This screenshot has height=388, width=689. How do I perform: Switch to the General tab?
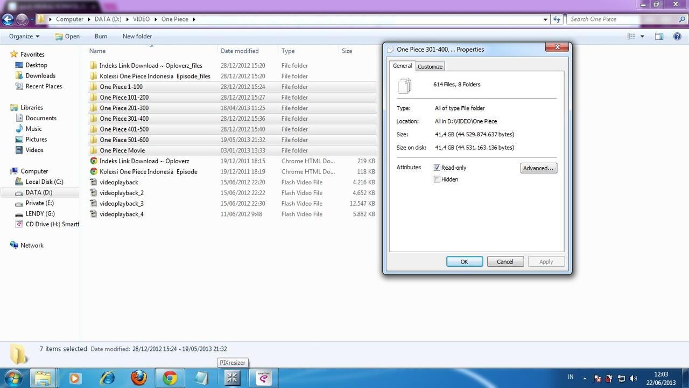tap(402, 66)
